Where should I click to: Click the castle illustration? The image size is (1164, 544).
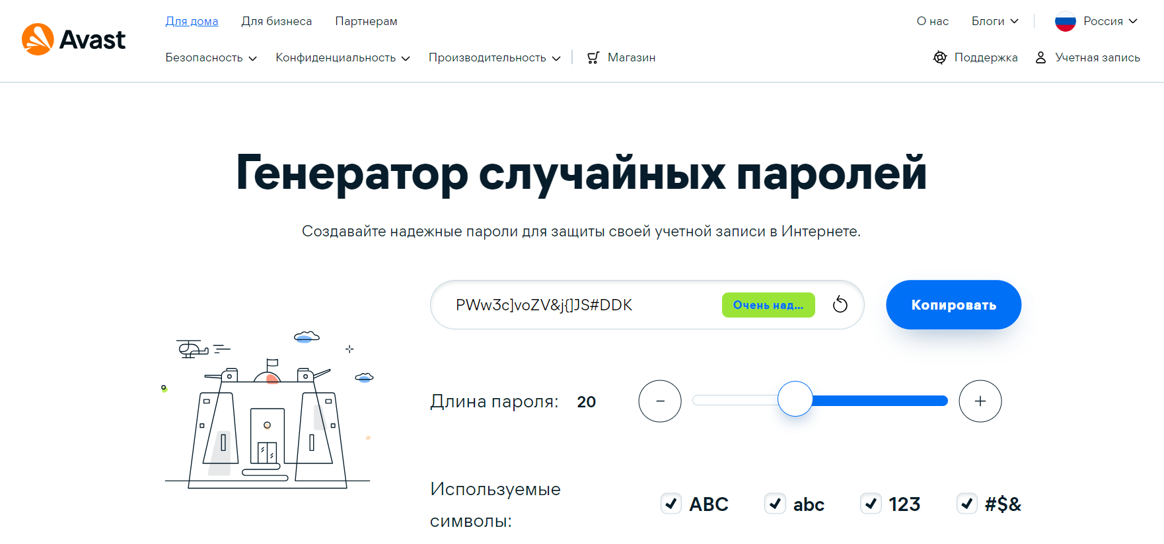click(x=268, y=409)
